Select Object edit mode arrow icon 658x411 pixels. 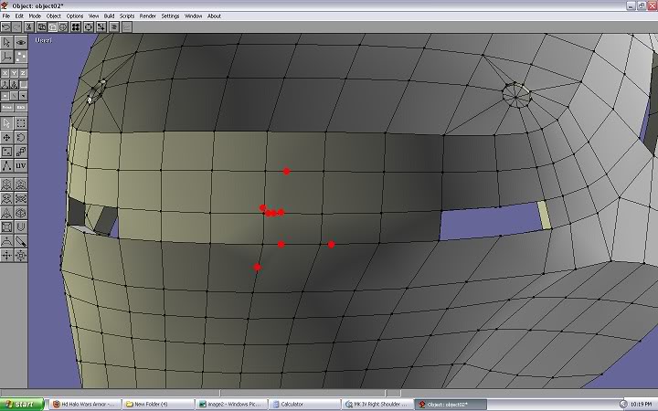tap(6, 42)
